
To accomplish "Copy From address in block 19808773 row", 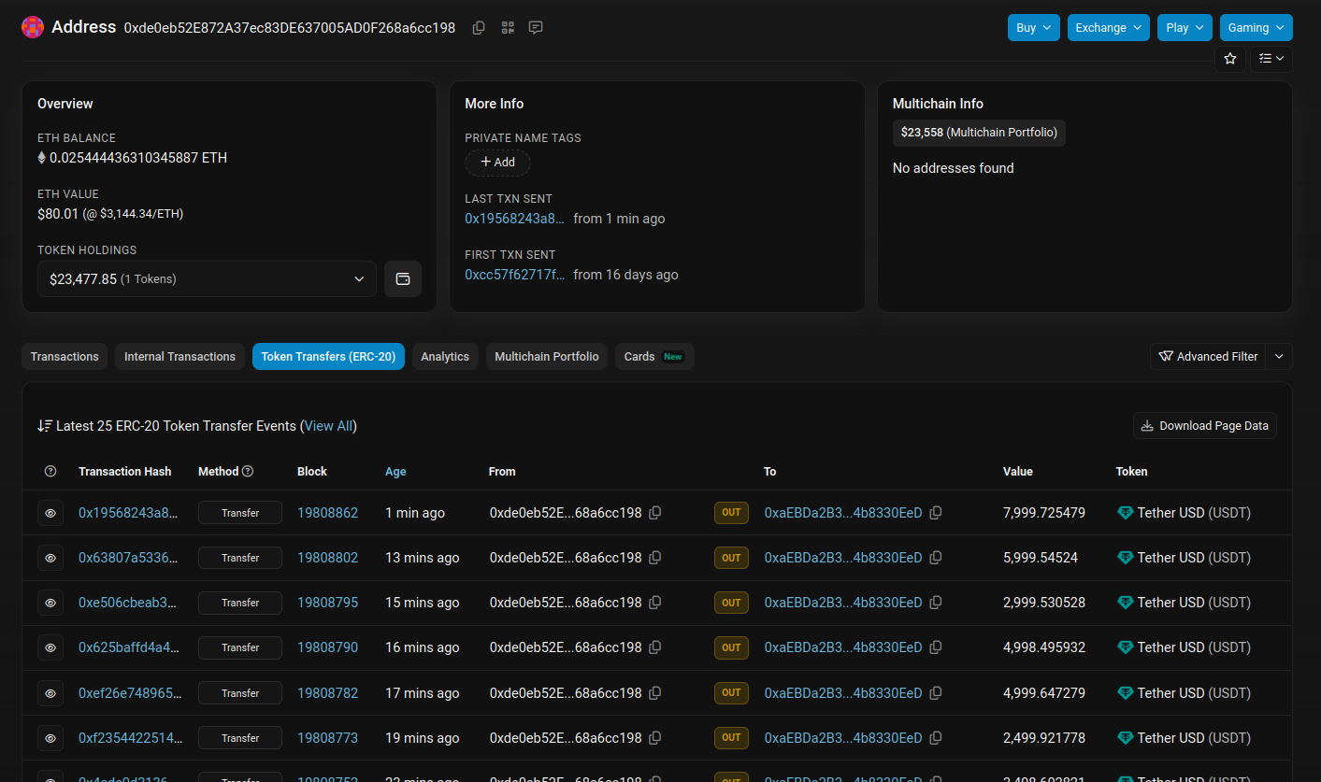I will 655,738.
